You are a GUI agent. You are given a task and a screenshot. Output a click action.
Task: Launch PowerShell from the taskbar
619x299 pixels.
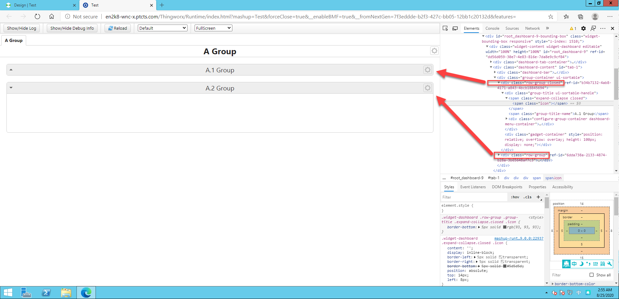(46, 293)
